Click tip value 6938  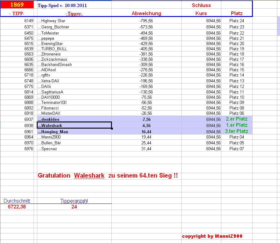coord(29,126)
